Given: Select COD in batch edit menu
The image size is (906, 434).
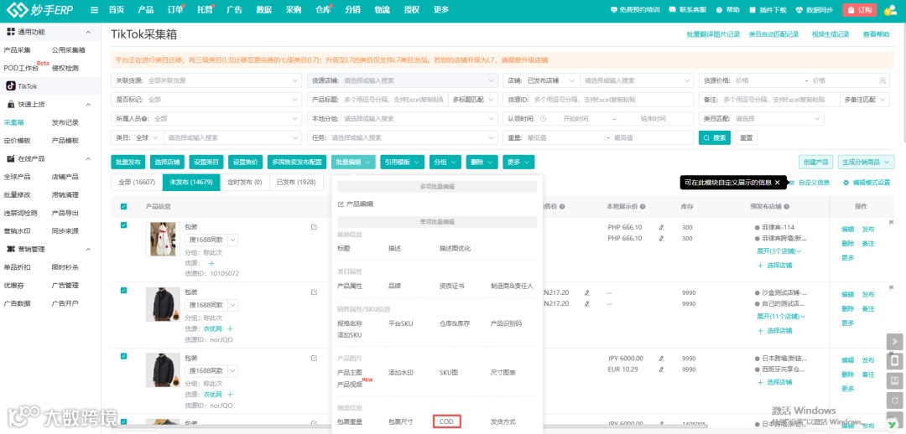Looking at the screenshot, I should [x=446, y=422].
